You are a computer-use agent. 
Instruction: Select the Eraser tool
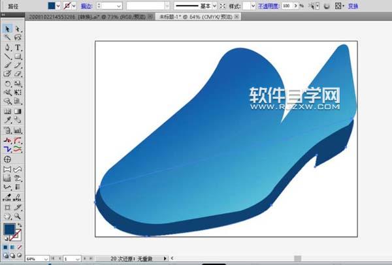[x=18, y=74]
